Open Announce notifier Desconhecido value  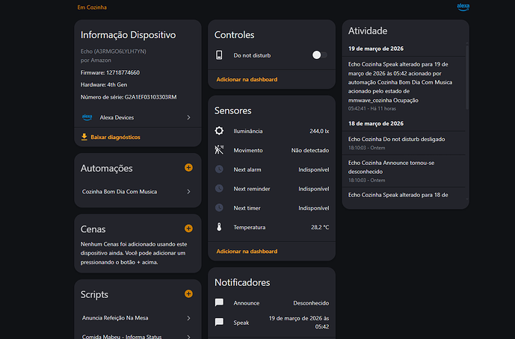(311, 303)
